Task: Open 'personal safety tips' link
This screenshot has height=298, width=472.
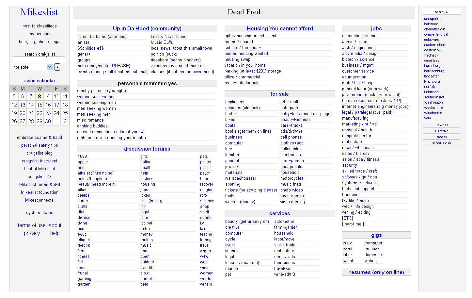Action: pos(39,145)
